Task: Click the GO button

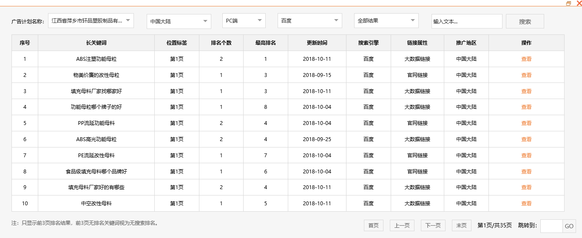Action: coord(569,226)
